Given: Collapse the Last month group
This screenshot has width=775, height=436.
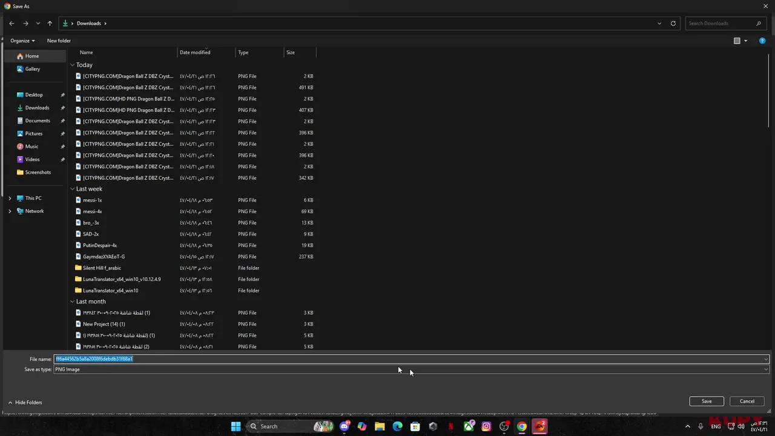Looking at the screenshot, I should (x=72, y=302).
